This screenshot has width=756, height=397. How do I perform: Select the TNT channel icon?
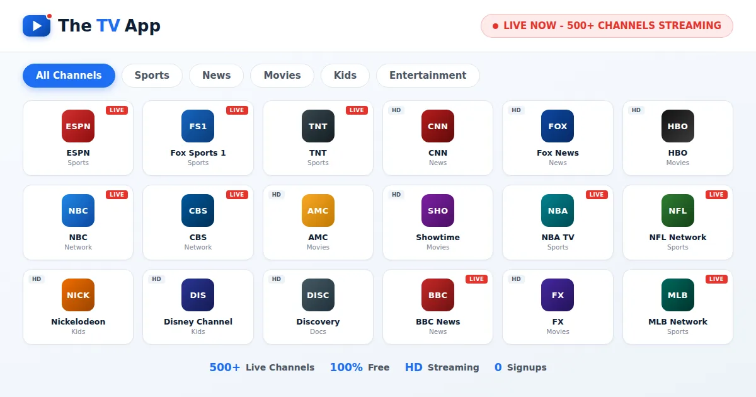318,126
